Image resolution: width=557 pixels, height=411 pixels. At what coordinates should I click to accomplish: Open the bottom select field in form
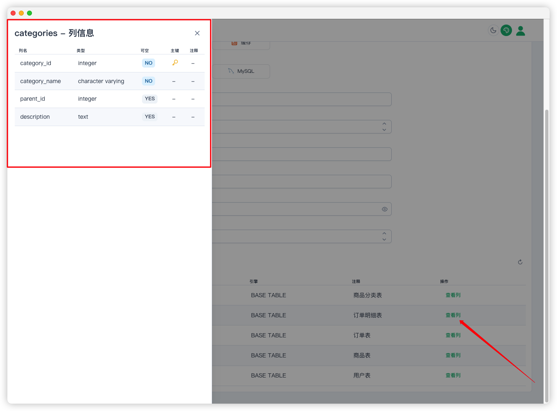302,236
